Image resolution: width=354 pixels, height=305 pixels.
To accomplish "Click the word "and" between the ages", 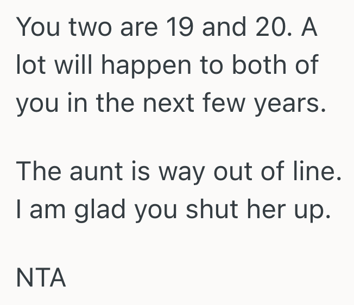I will tap(224, 28).
